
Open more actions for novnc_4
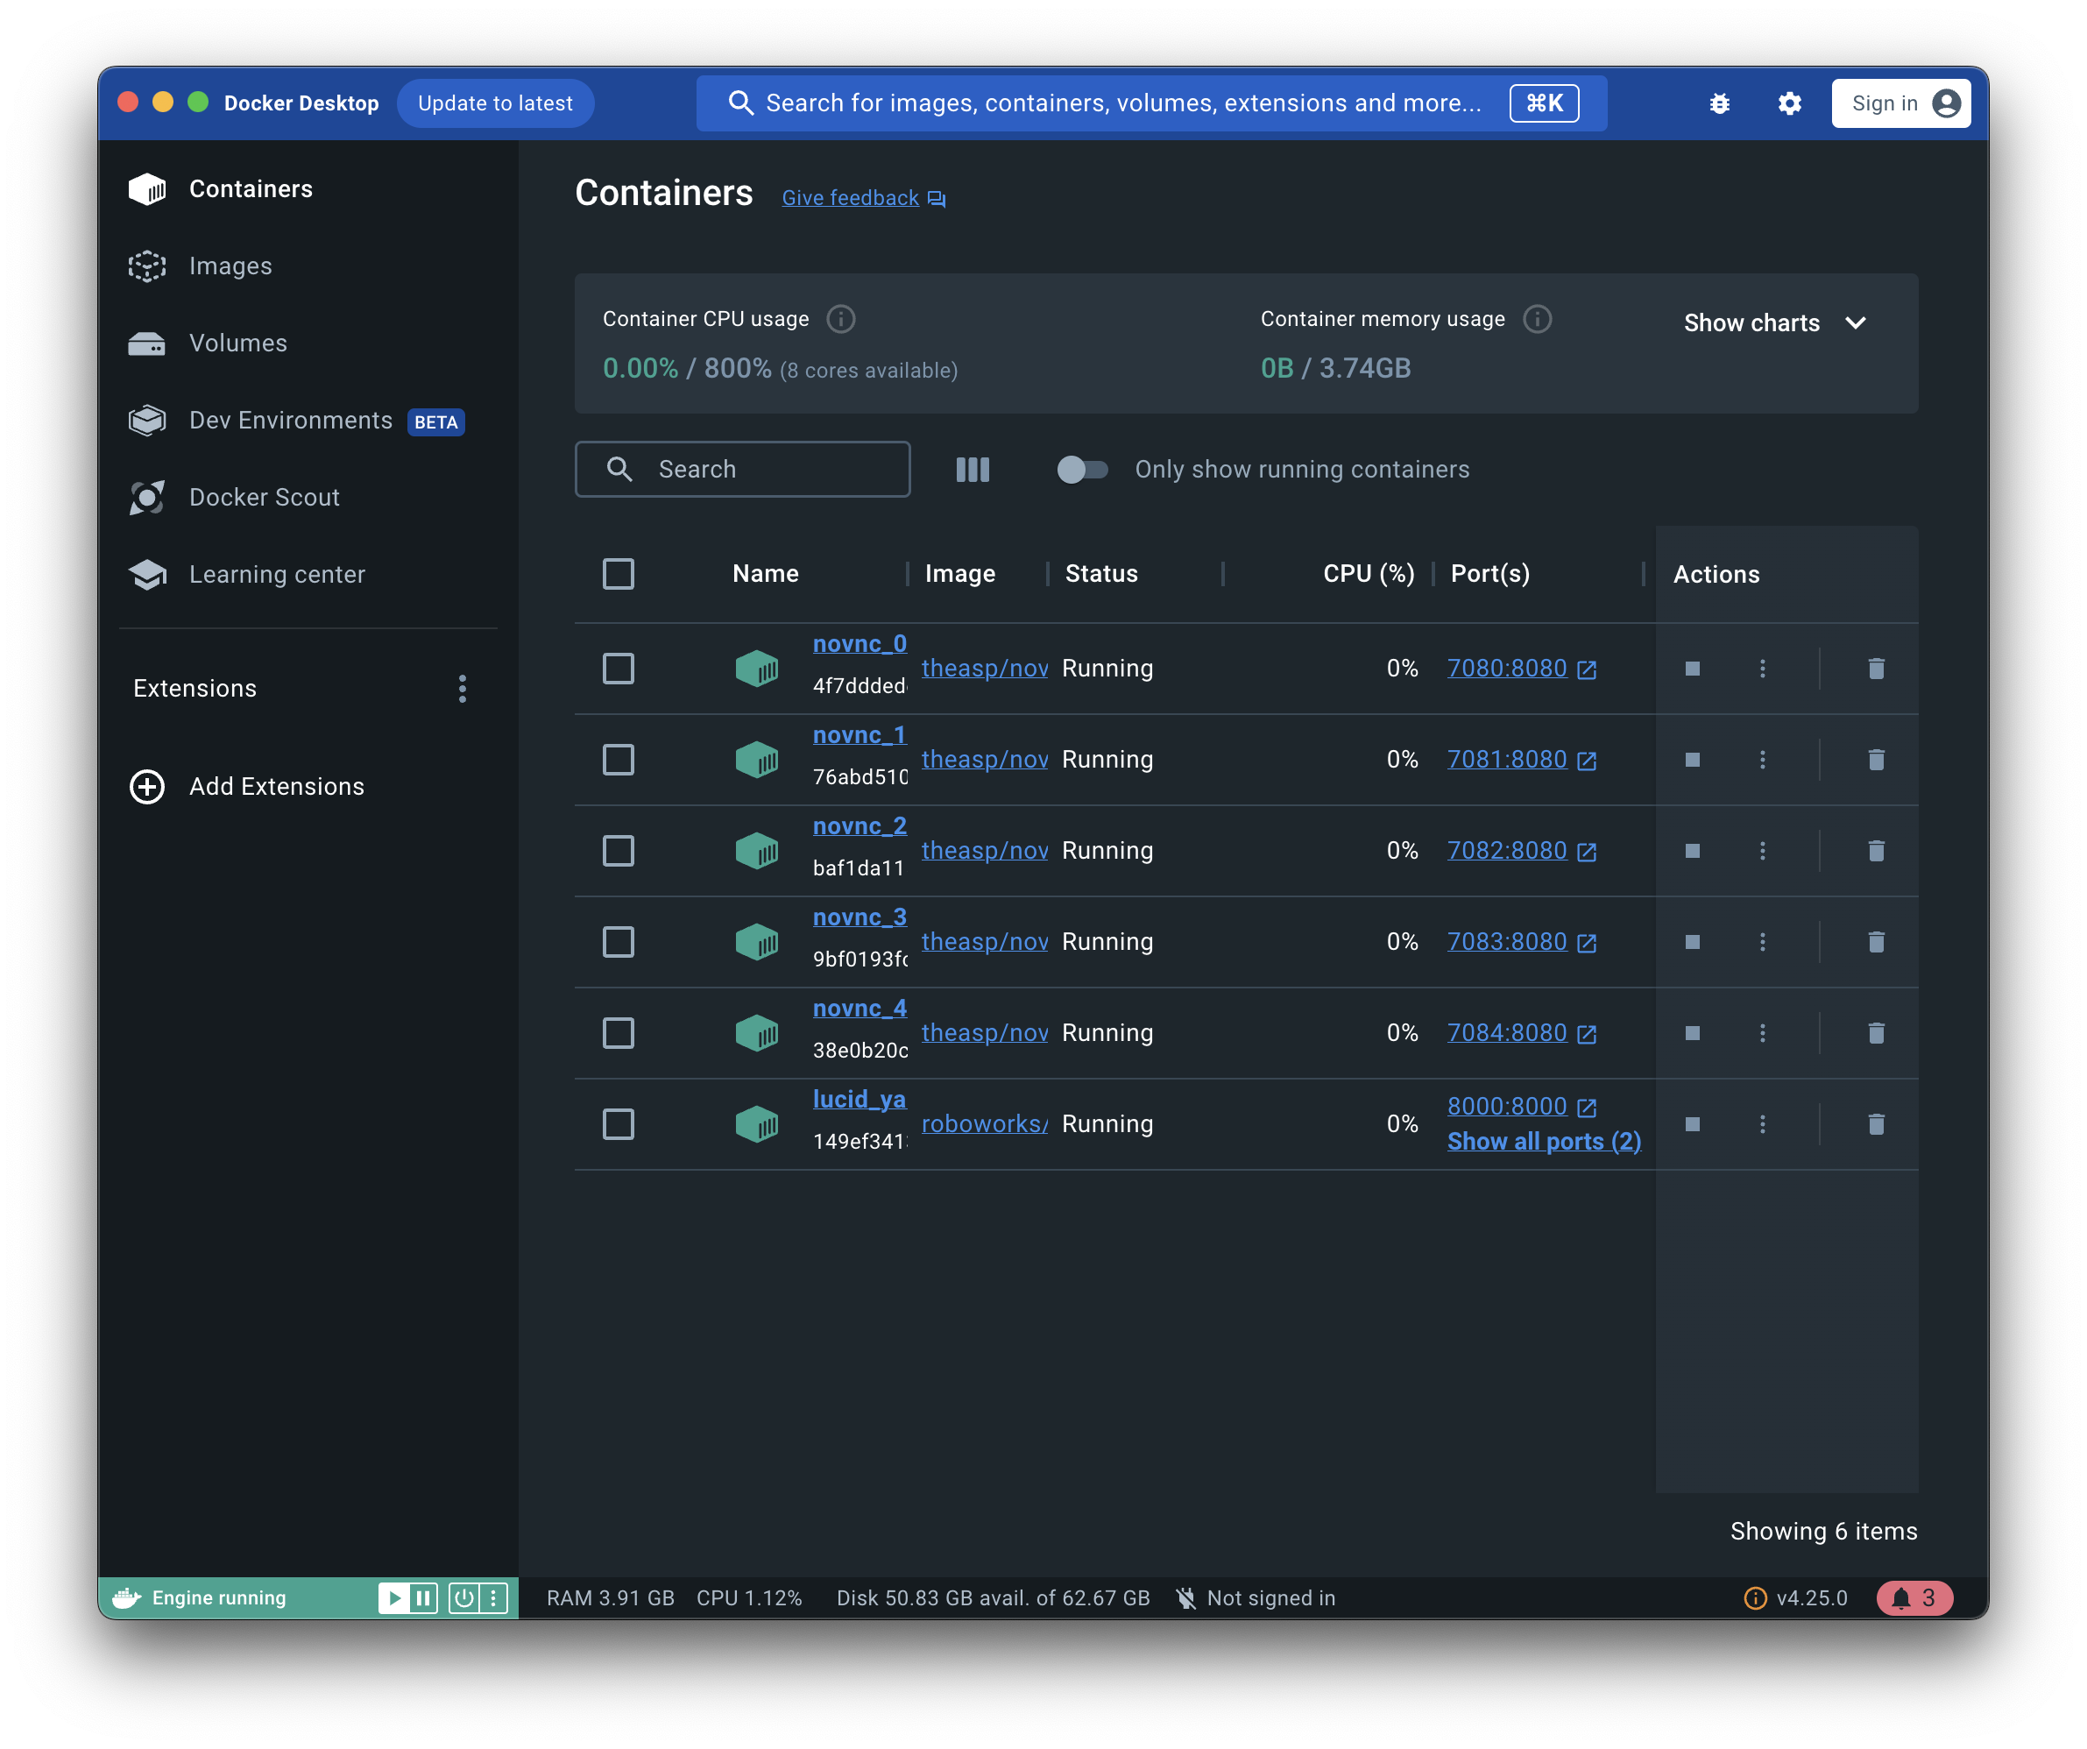tap(1762, 1033)
